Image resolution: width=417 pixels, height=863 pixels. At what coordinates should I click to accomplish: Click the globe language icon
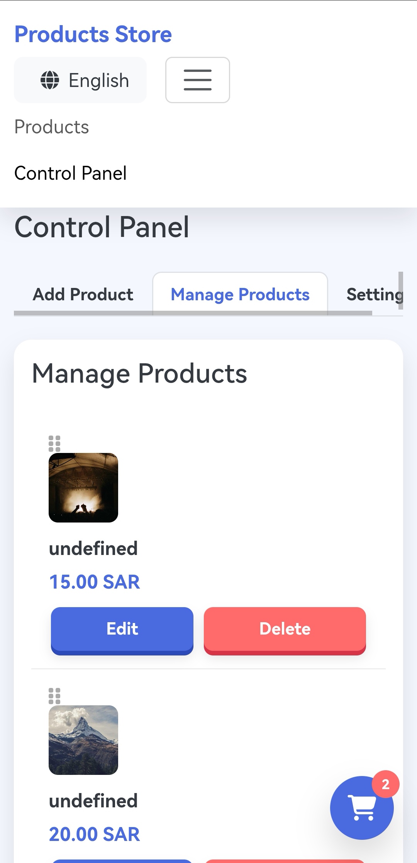pos(50,80)
